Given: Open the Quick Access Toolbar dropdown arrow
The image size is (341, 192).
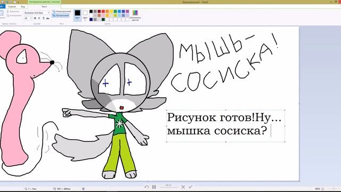Looking at the screenshot, I should [18, 2].
